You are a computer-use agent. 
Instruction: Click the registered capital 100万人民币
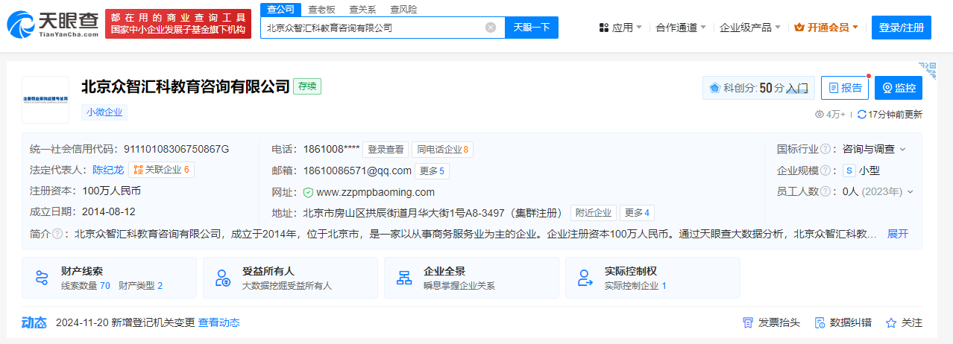(111, 191)
